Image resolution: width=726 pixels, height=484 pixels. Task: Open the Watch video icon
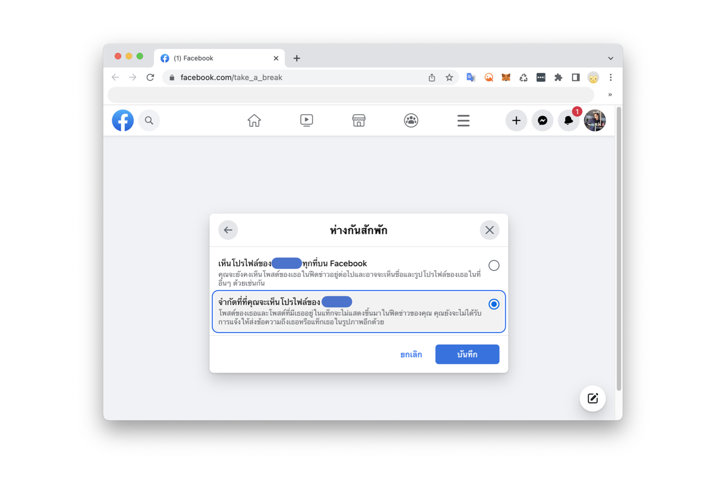[x=306, y=121]
